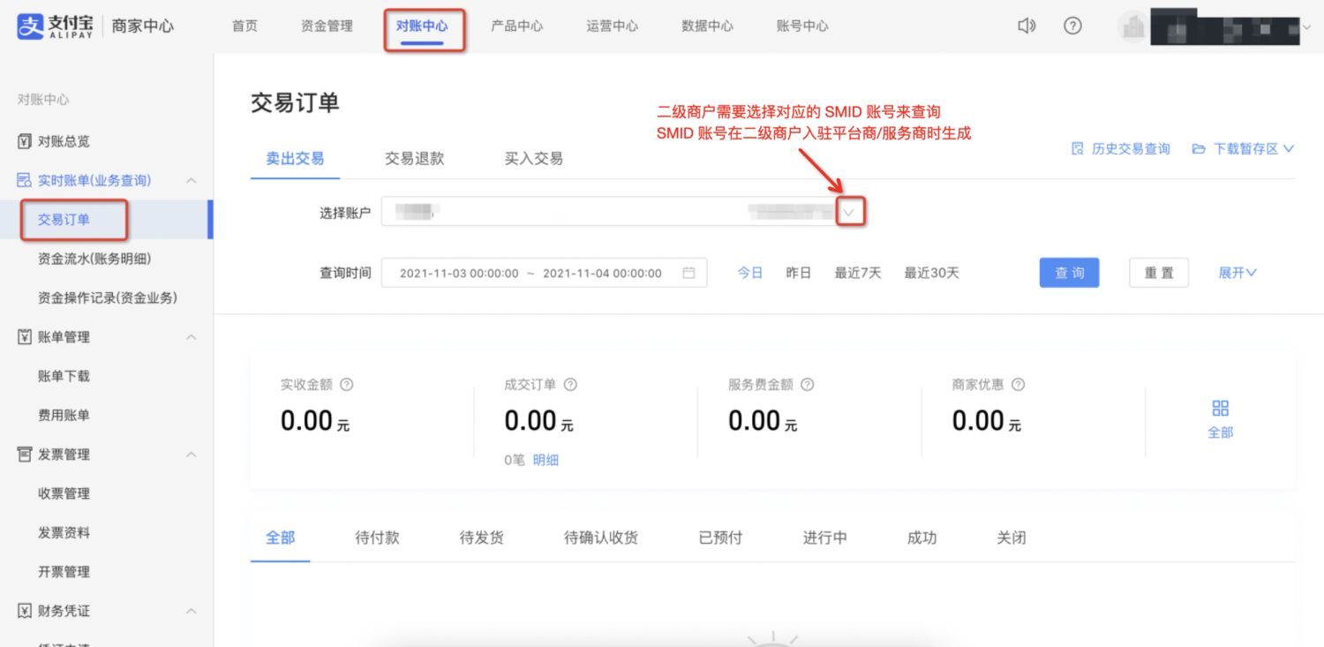Click help icon next to 商家优惠
Screen dimensions: 1324x647
(x=1018, y=385)
